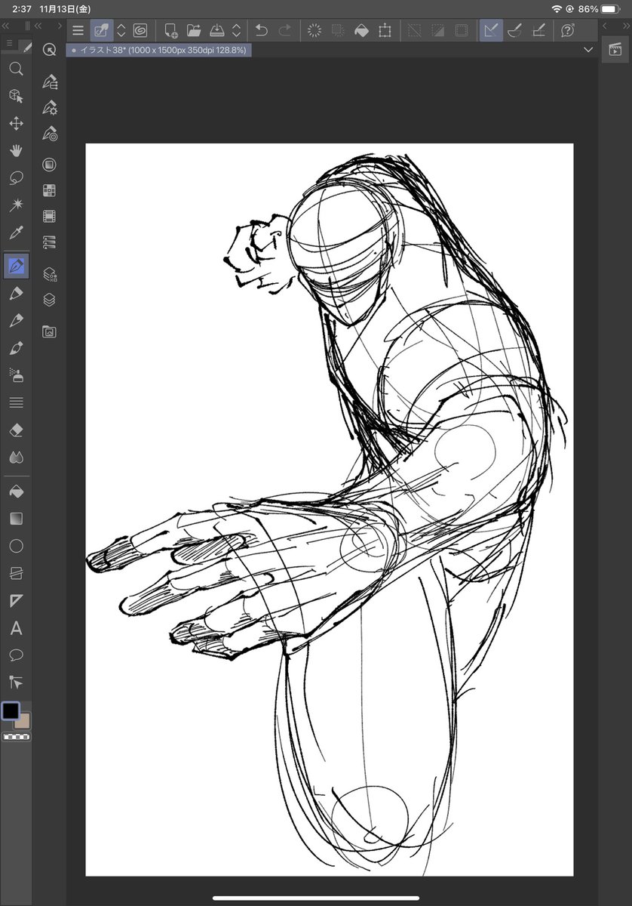Redo the undone action
Screen dimensions: 632x906
tap(285, 30)
